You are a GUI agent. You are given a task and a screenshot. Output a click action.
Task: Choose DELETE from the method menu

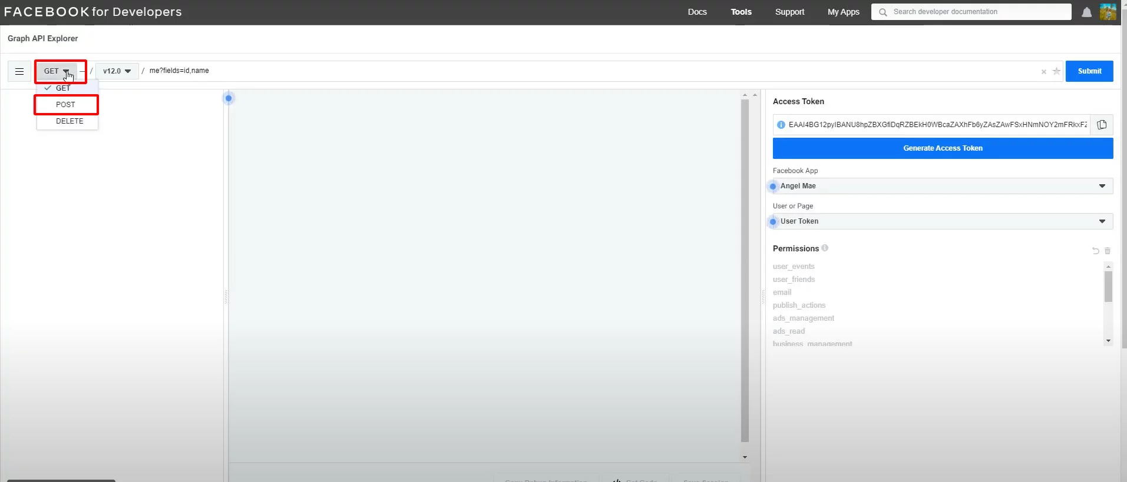click(x=70, y=121)
